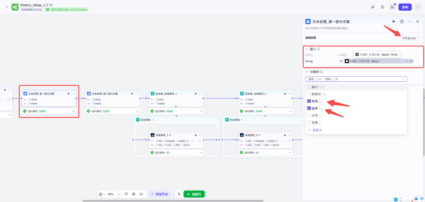Clear the story1 variable reference
425x202 pixels.
tap(407, 61)
